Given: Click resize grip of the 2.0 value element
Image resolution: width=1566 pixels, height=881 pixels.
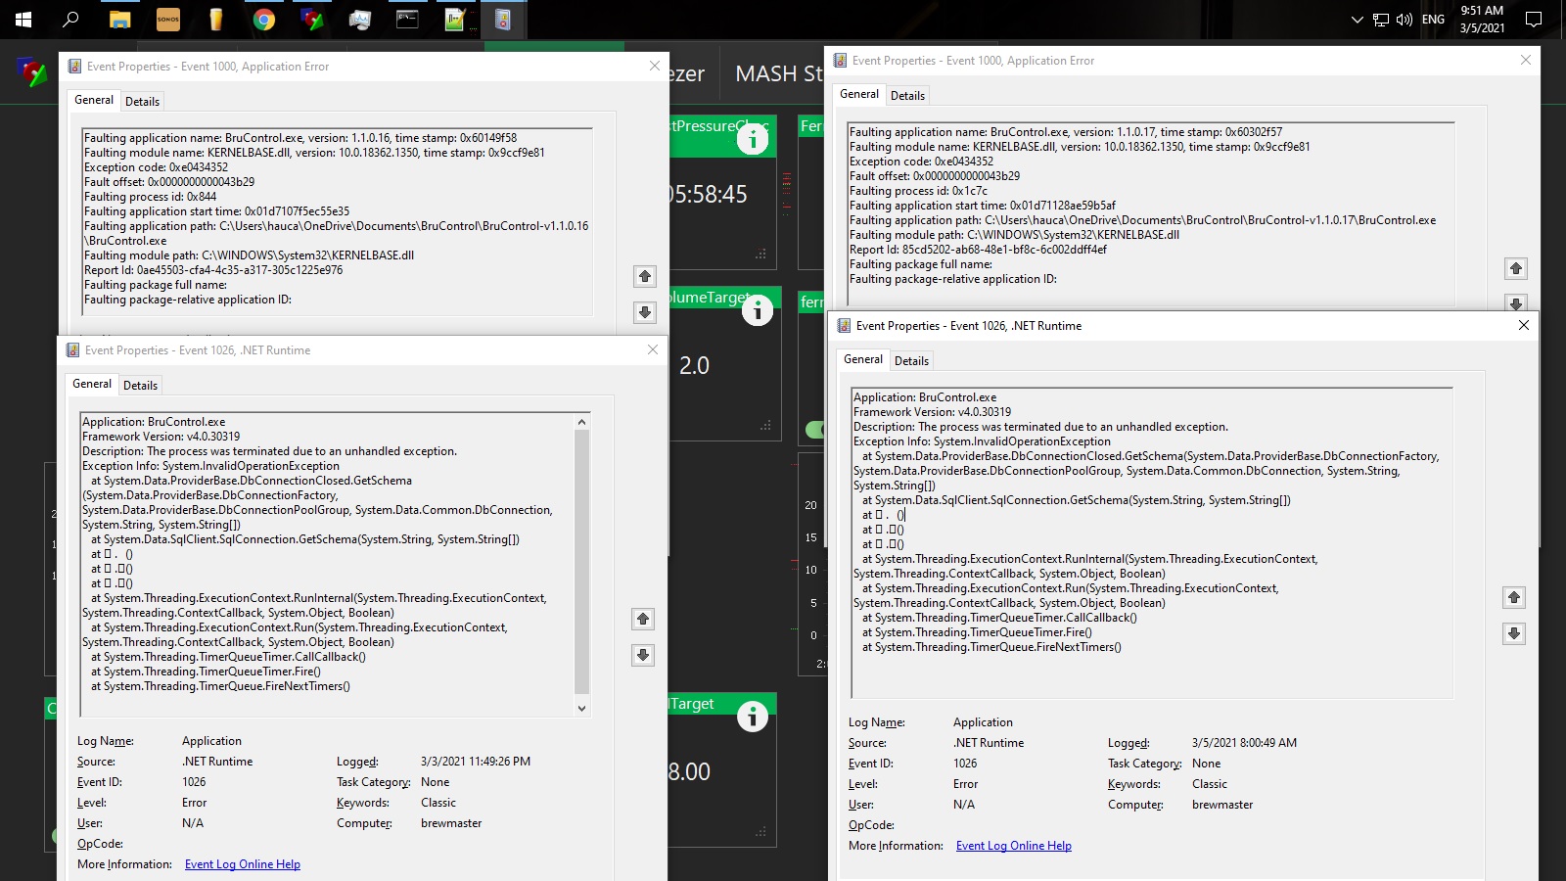Looking at the screenshot, I should coord(765,426).
